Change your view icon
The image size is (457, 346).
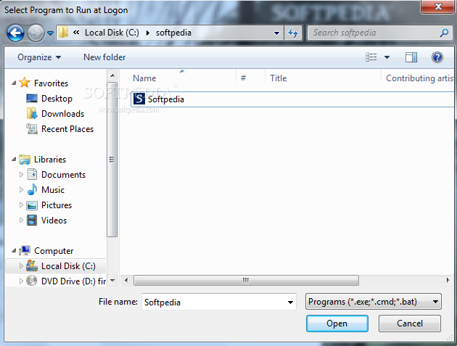pos(371,57)
